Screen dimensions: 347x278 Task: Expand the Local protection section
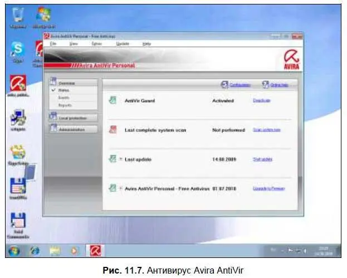(x=74, y=118)
